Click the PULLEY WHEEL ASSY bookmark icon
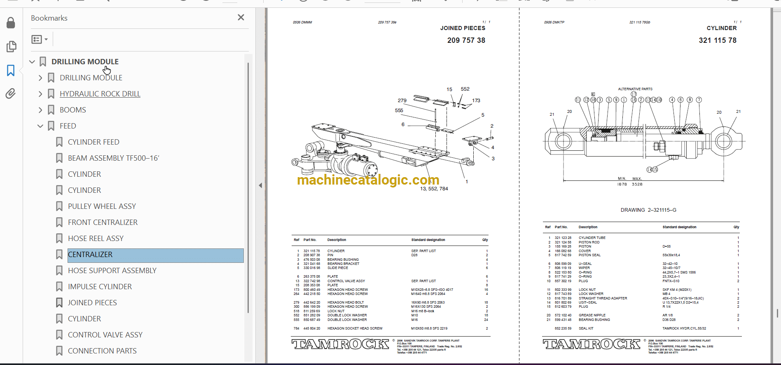 click(x=59, y=206)
